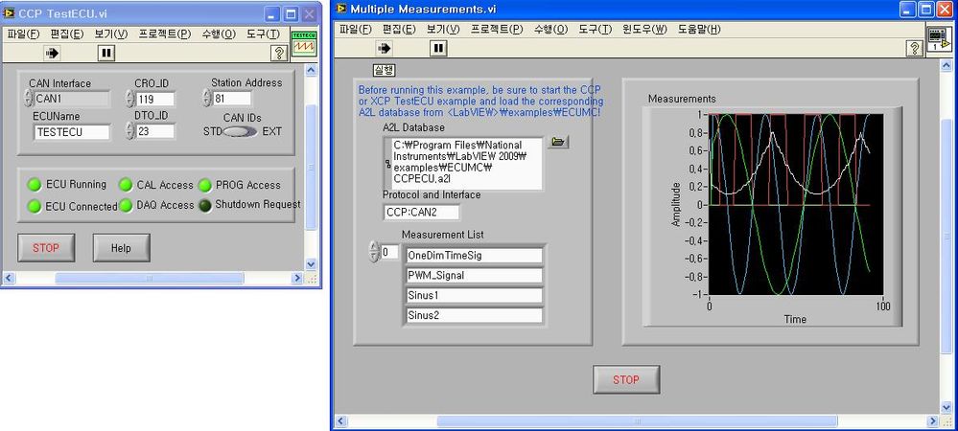Open 수행(O) menu in Multiple Measurements window

pos(551,30)
